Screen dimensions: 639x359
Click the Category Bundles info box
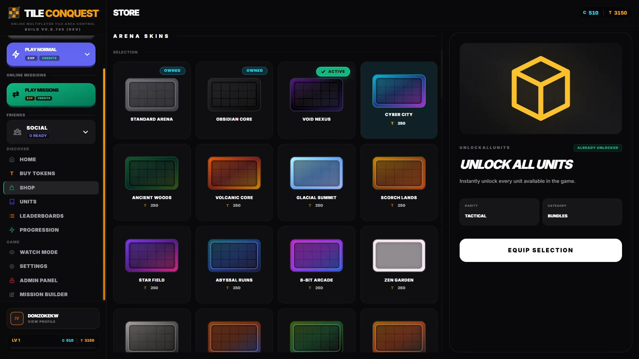(x=582, y=212)
